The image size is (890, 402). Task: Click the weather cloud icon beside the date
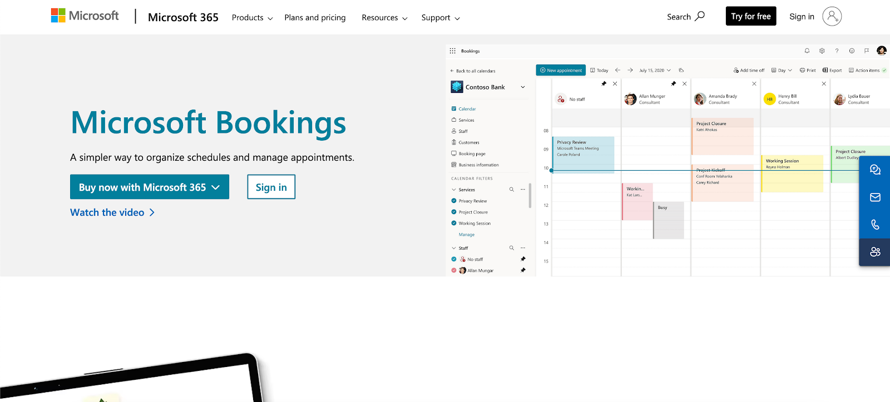(x=681, y=70)
